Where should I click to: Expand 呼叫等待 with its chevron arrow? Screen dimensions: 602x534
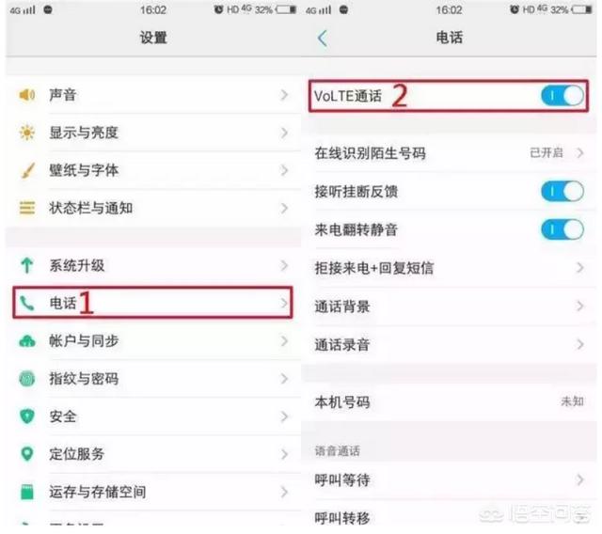[x=580, y=479]
